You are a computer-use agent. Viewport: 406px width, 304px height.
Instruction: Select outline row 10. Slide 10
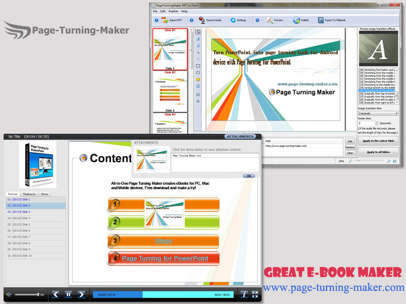(36, 256)
